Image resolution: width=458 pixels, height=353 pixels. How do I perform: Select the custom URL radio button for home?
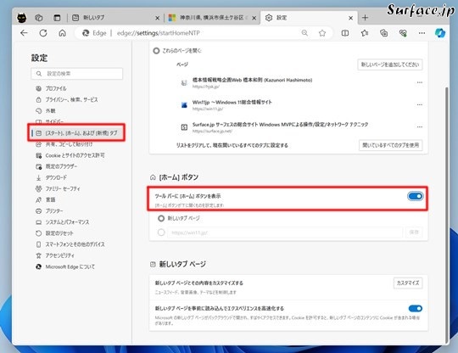[x=161, y=233]
